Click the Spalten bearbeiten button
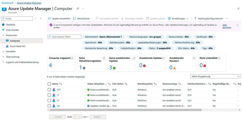The height and width of the screenshot is (123, 243). click(x=59, y=18)
